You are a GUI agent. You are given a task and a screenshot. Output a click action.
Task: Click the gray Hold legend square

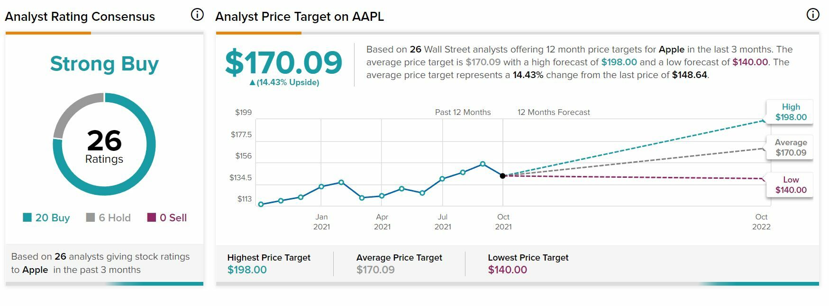pos(90,218)
